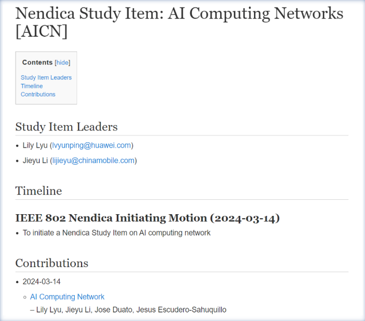Image resolution: width=365 pixels, height=321 pixels.
Task: Click the bullet before Lily Lyu
Action: coord(17,146)
